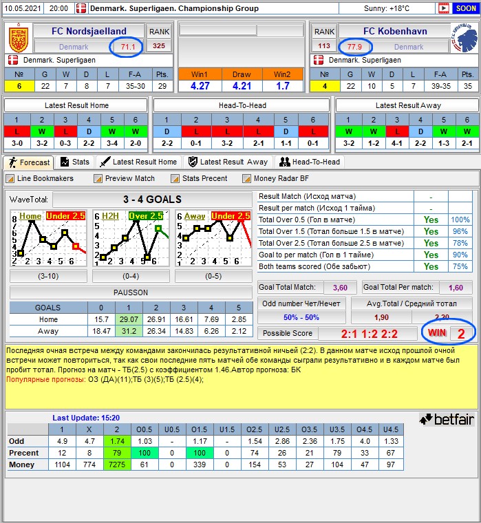Click the FC Kobenhavn club crest
The width and height of the screenshot is (481, 523).
(464, 37)
